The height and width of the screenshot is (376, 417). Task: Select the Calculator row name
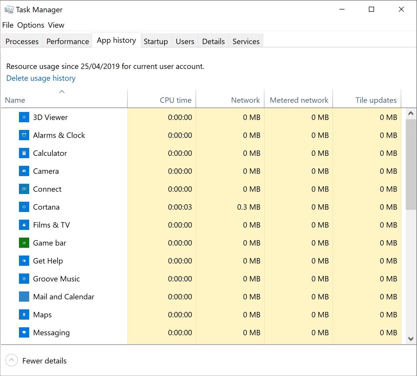point(50,153)
